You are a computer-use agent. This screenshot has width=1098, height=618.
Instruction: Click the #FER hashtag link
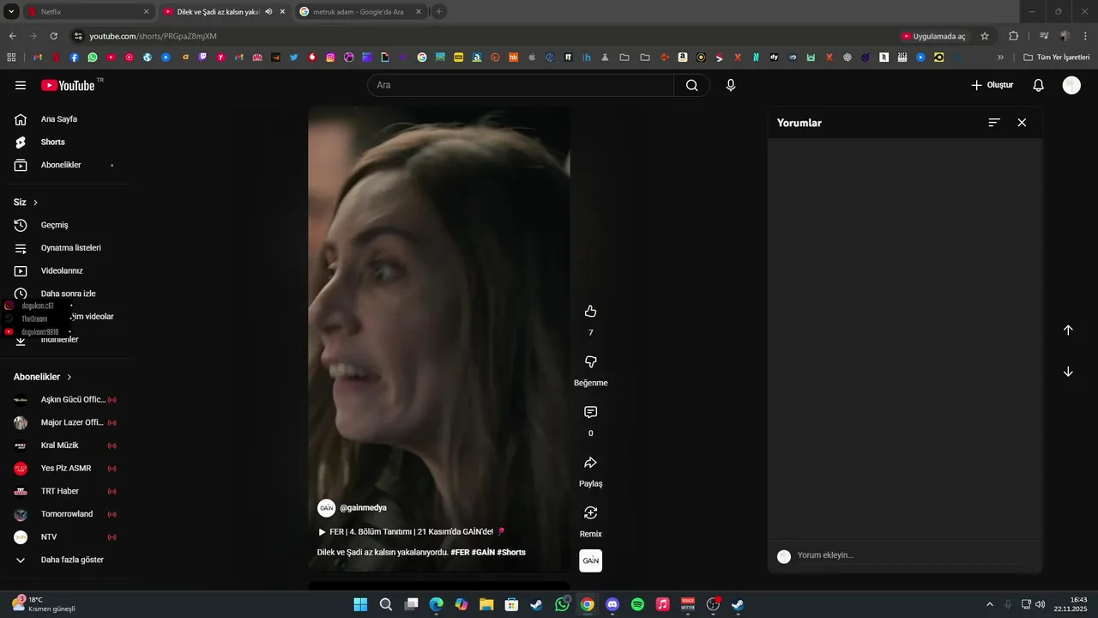(x=460, y=552)
